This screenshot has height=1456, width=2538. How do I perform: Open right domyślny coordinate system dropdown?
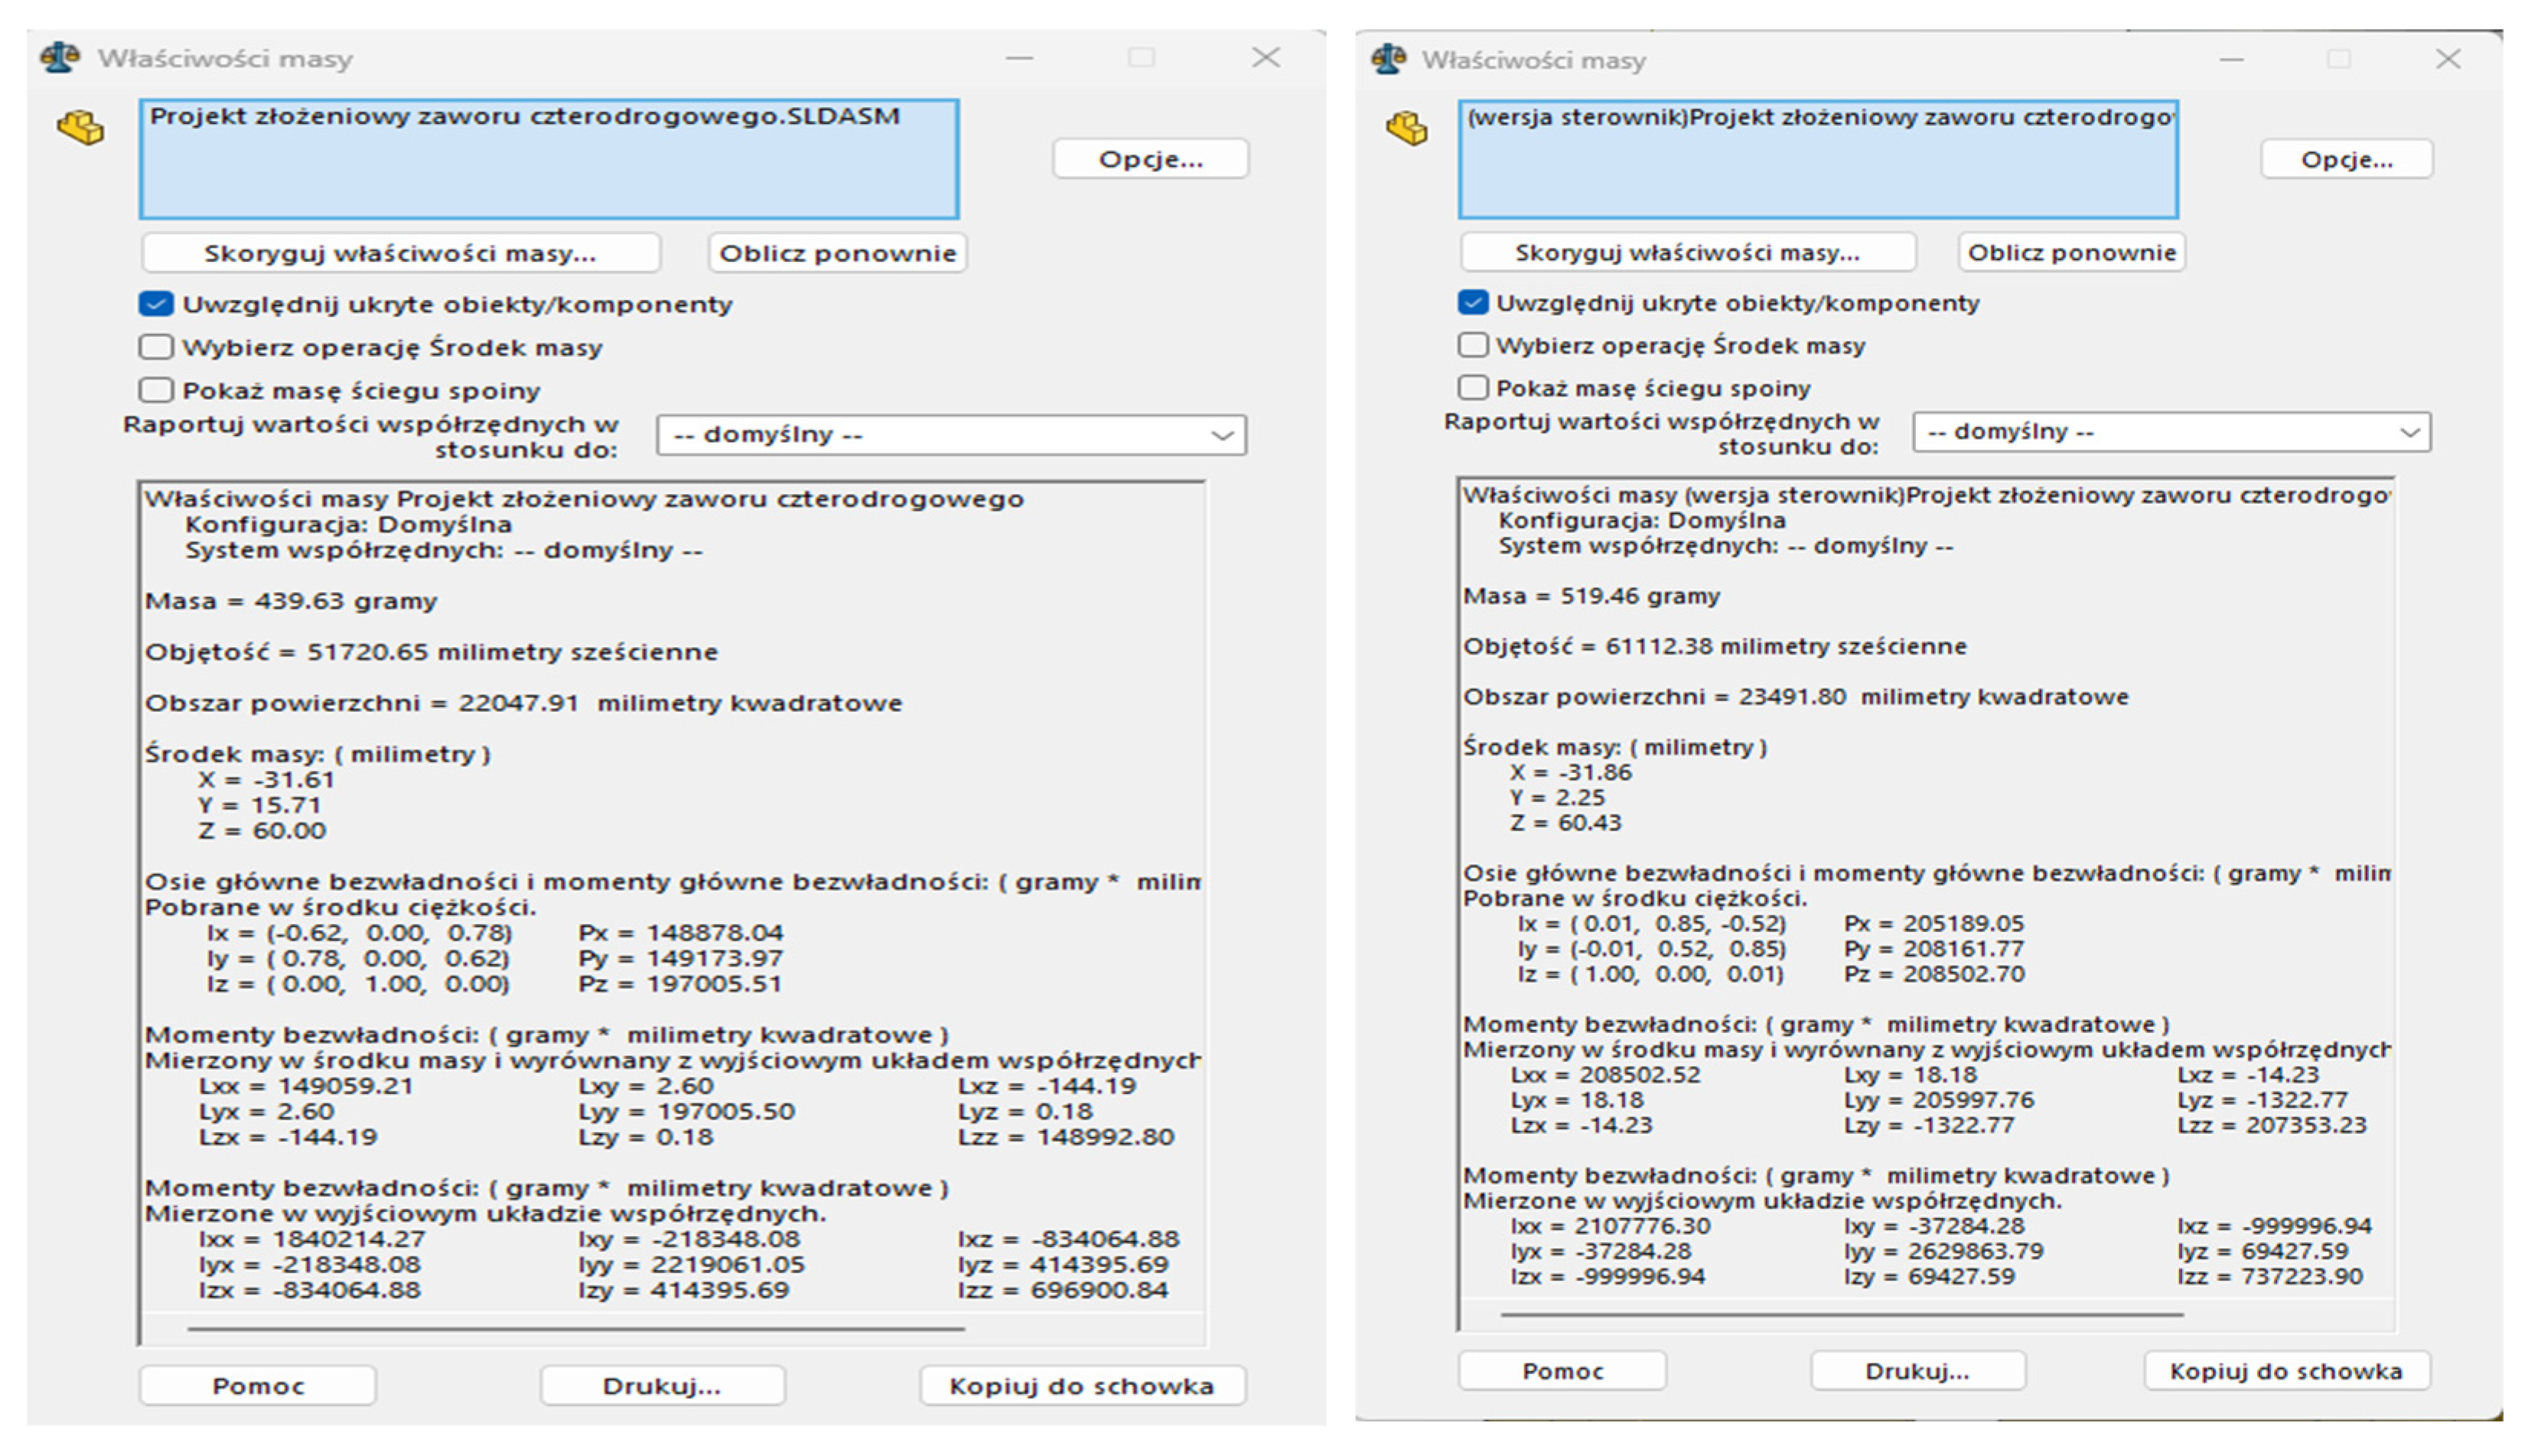pos(2170,432)
